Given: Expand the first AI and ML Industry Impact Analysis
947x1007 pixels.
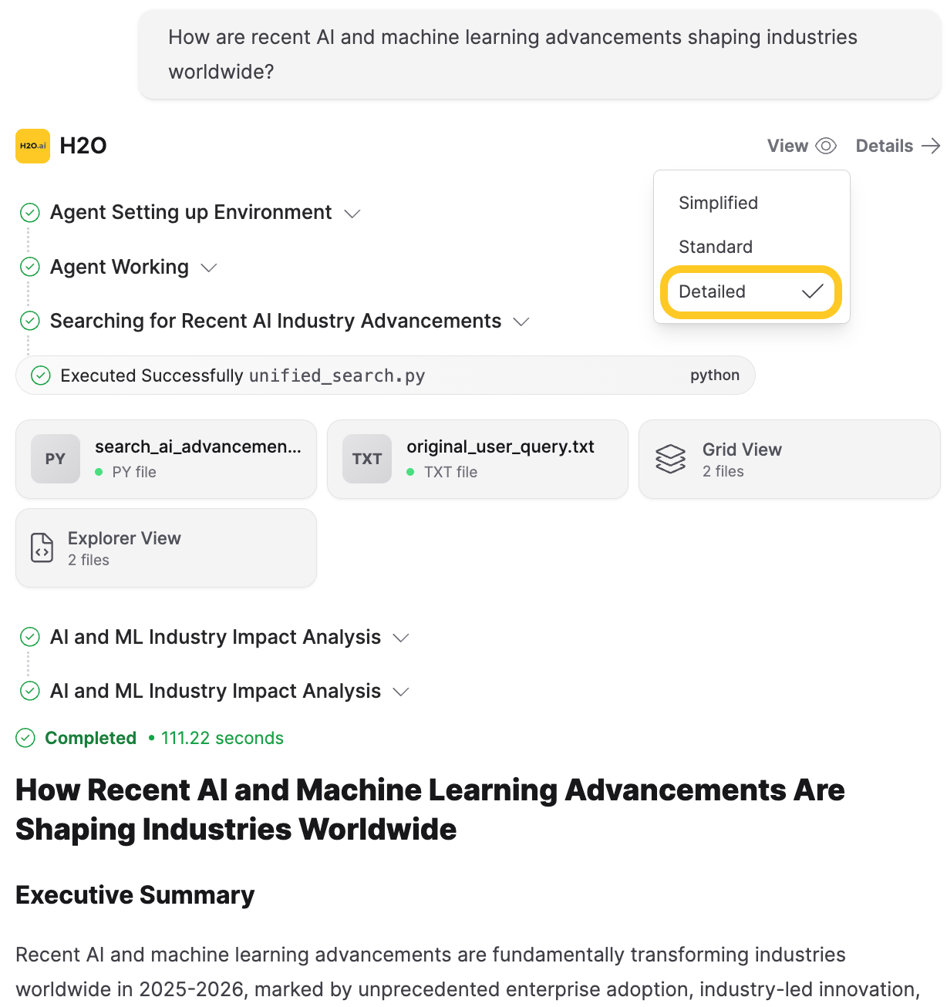Looking at the screenshot, I should click(400, 638).
